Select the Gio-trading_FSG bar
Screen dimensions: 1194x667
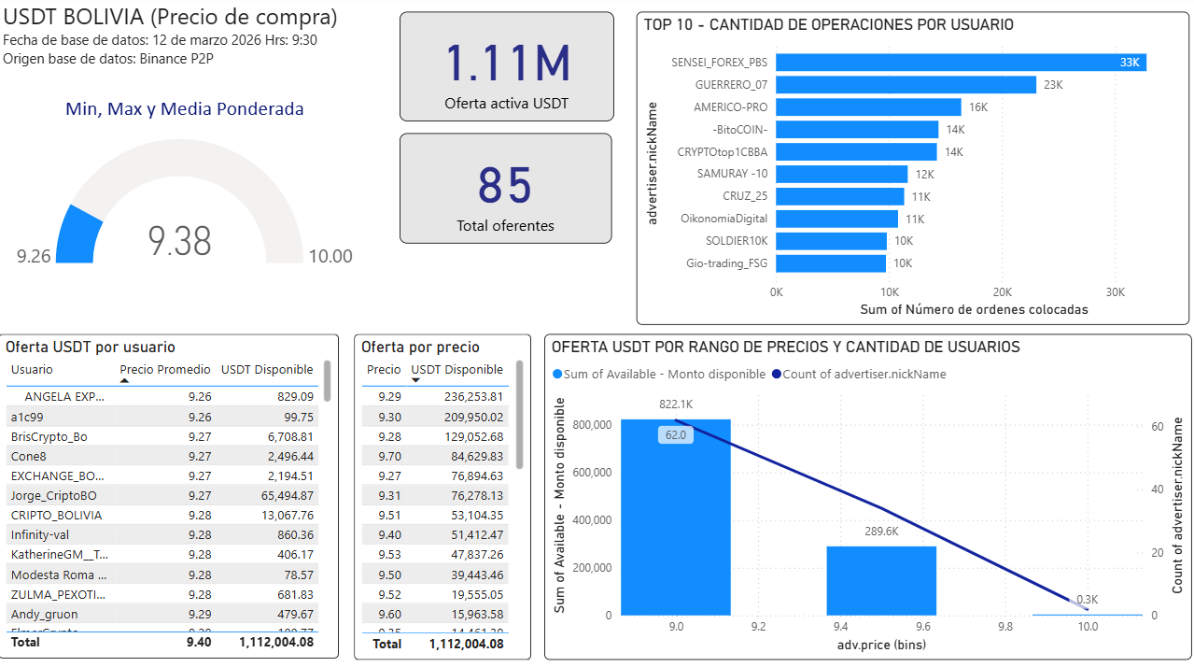(830, 263)
